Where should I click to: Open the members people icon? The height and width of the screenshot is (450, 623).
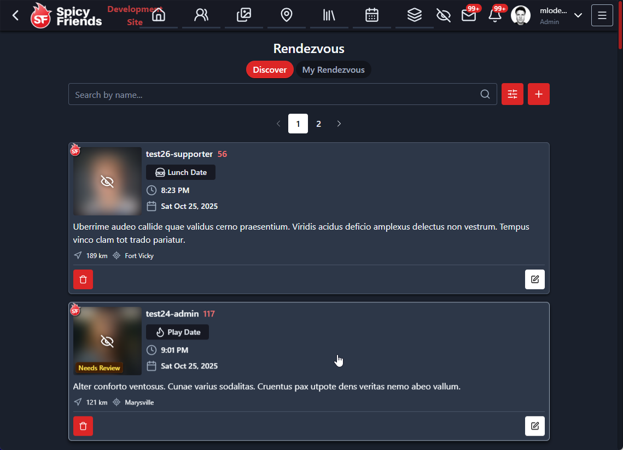[x=201, y=15]
